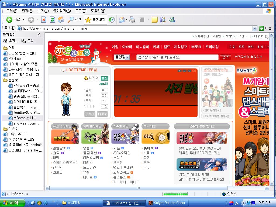This screenshot has height=207, width=276.
Task: Select banner slide number 1
Action: [179, 71]
